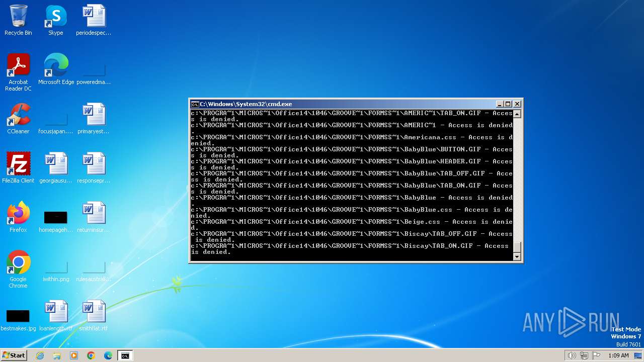Viewport: 644px width, 362px height.
Task: Open the clock showing 1:09 AM
Action: [x=618, y=355]
